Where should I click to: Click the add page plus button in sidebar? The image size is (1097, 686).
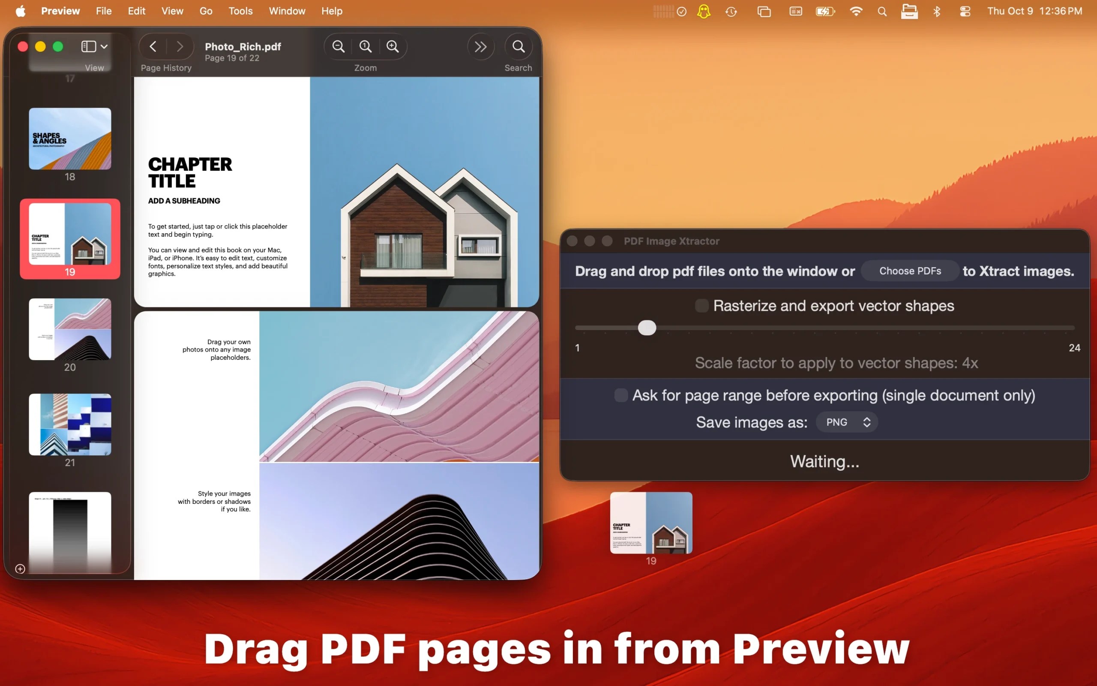(x=20, y=569)
